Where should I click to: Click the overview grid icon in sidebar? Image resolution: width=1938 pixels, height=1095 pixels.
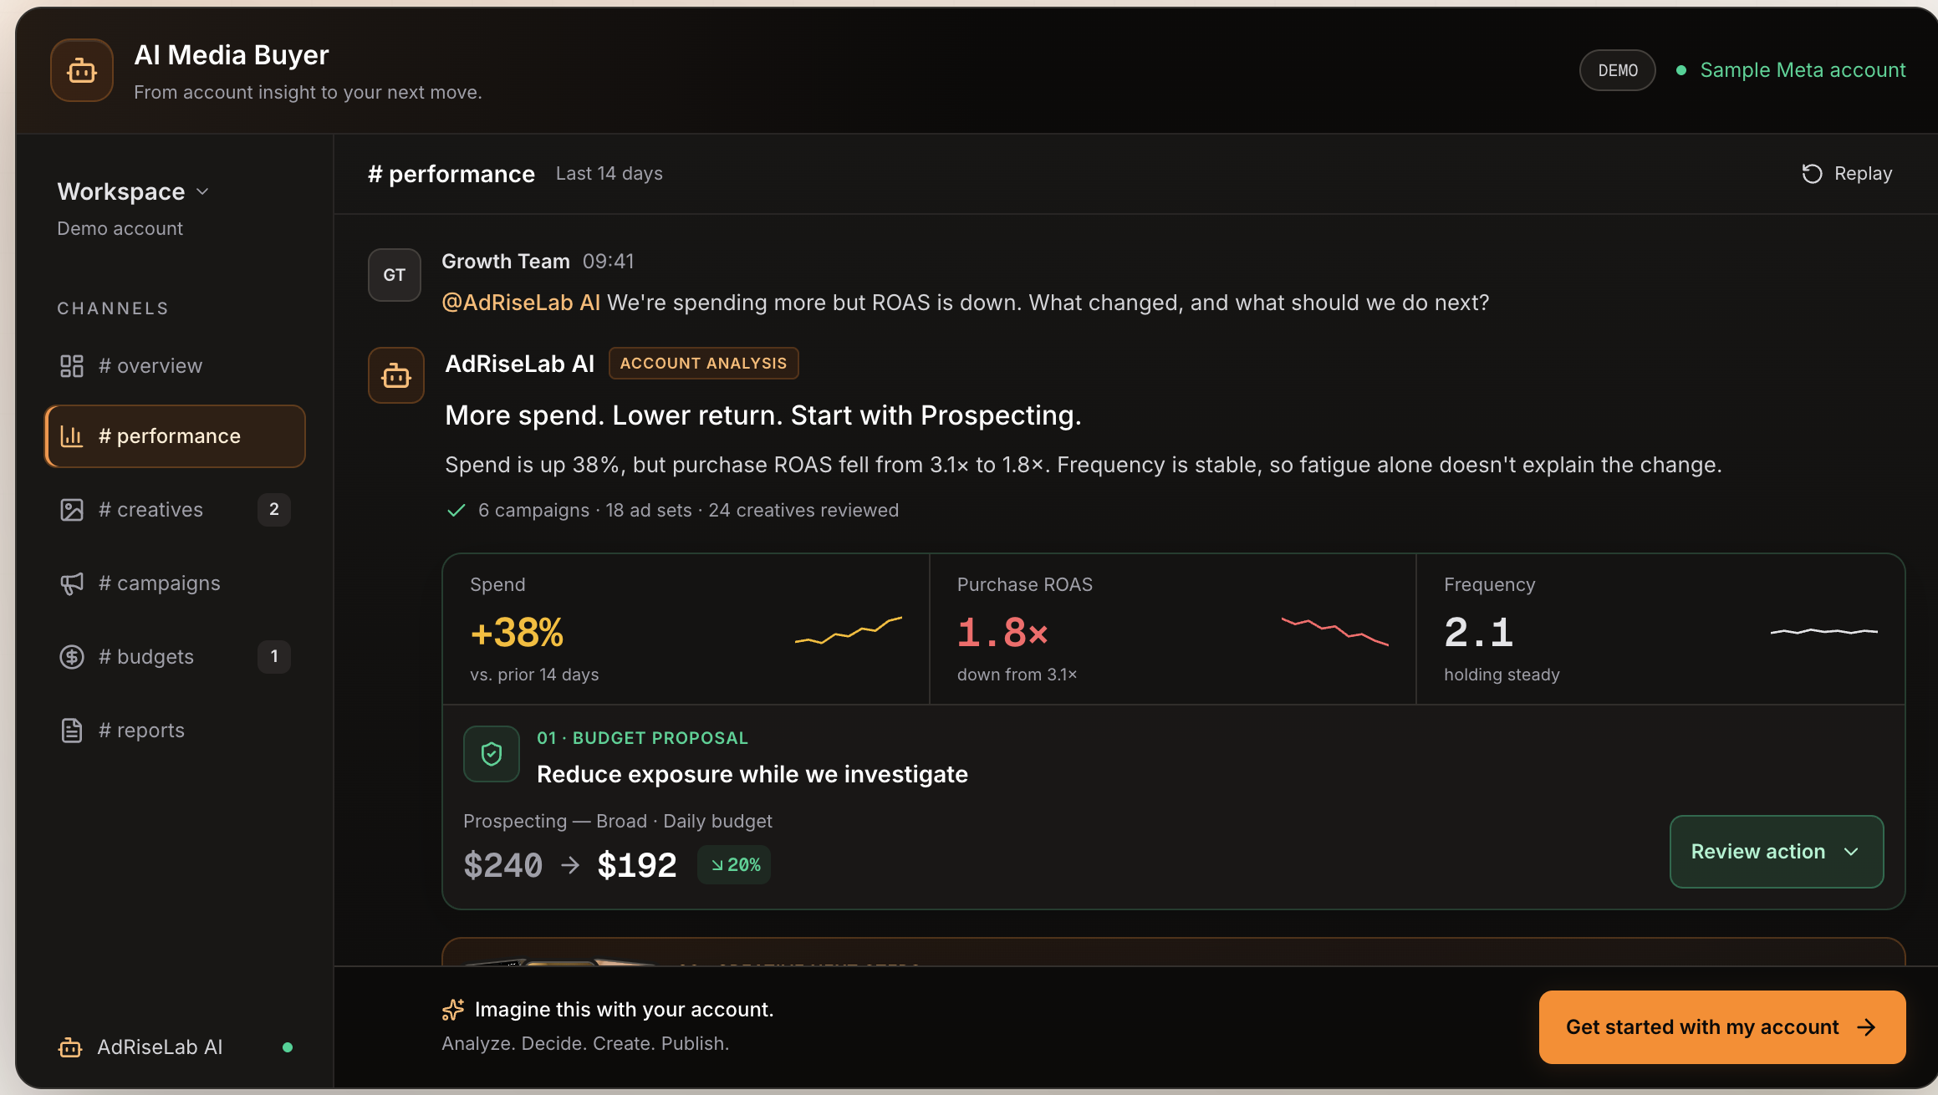pyautogui.click(x=72, y=366)
